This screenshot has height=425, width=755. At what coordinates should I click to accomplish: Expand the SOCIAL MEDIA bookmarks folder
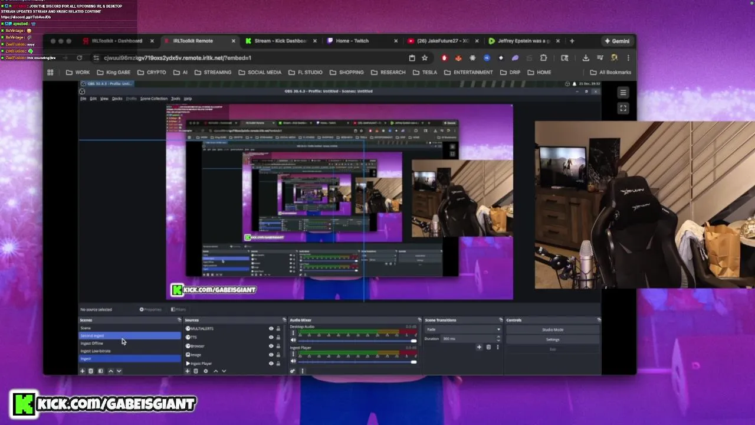point(260,72)
